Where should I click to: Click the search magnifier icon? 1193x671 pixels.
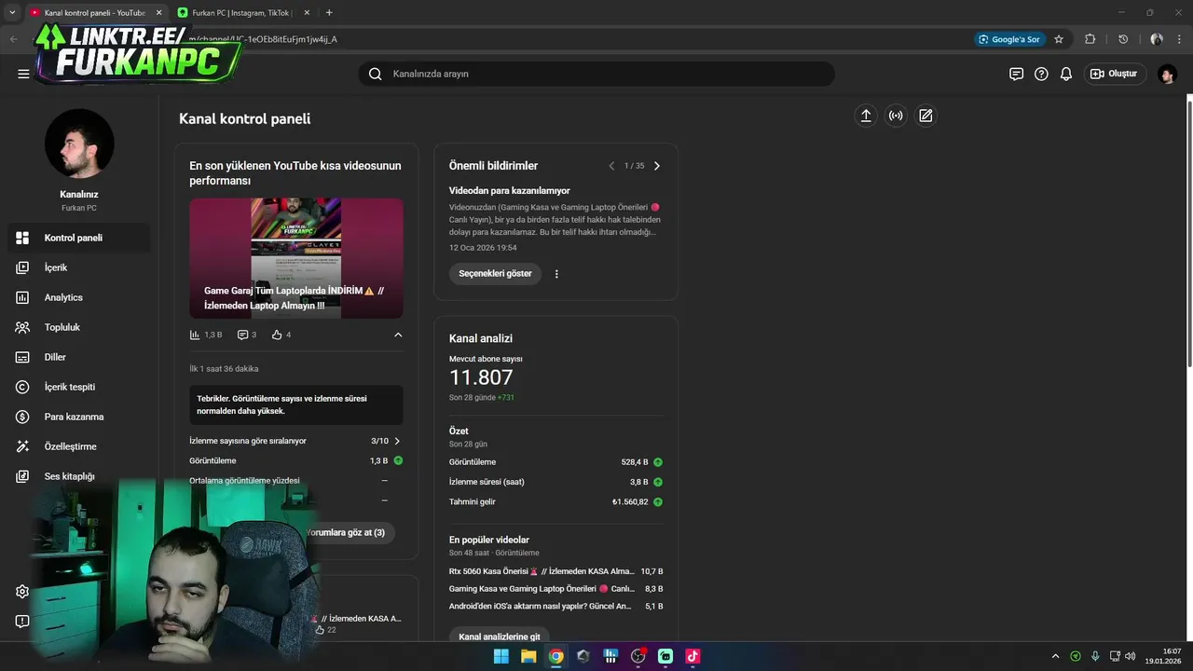click(x=375, y=74)
